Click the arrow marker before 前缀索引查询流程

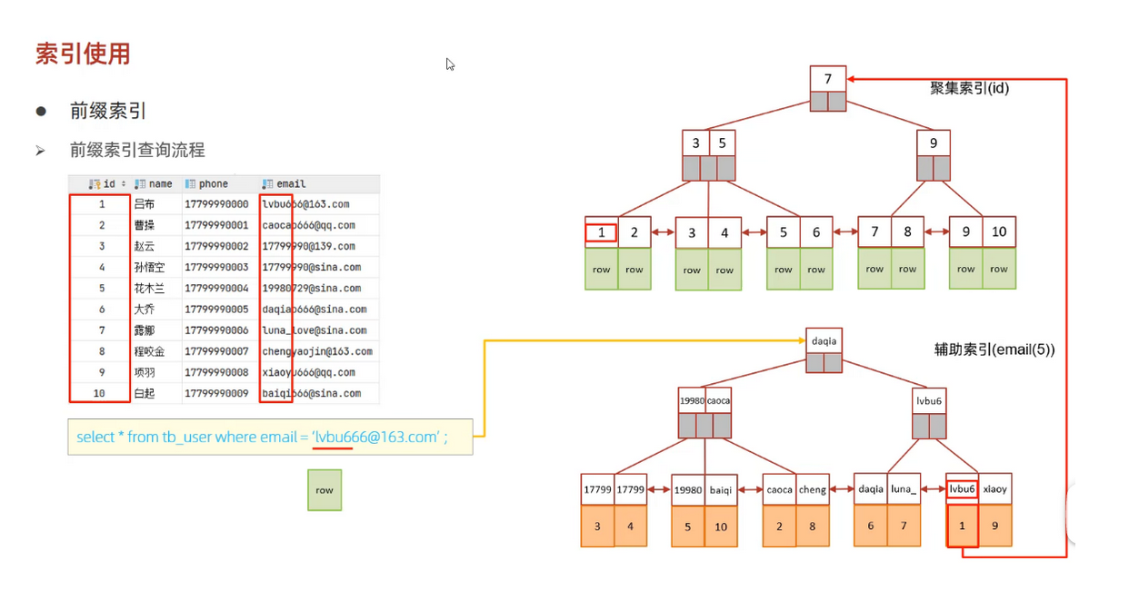pyautogui.click(x=41, y=151)
